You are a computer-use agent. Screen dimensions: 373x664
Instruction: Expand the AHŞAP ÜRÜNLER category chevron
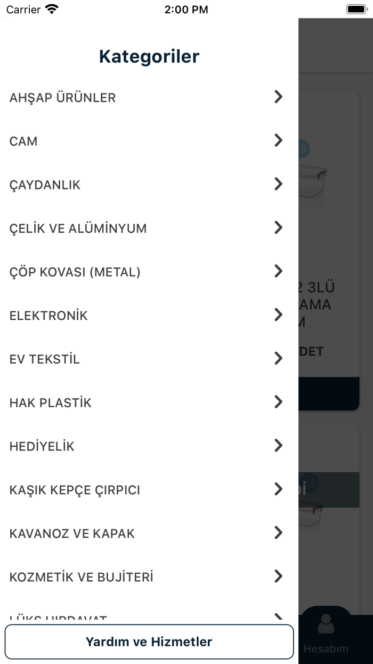pyautogui.click(x=278, y=97)
